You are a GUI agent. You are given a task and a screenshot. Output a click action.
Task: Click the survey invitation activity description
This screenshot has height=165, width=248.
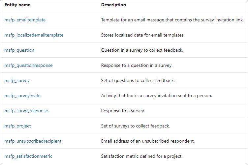157,96
